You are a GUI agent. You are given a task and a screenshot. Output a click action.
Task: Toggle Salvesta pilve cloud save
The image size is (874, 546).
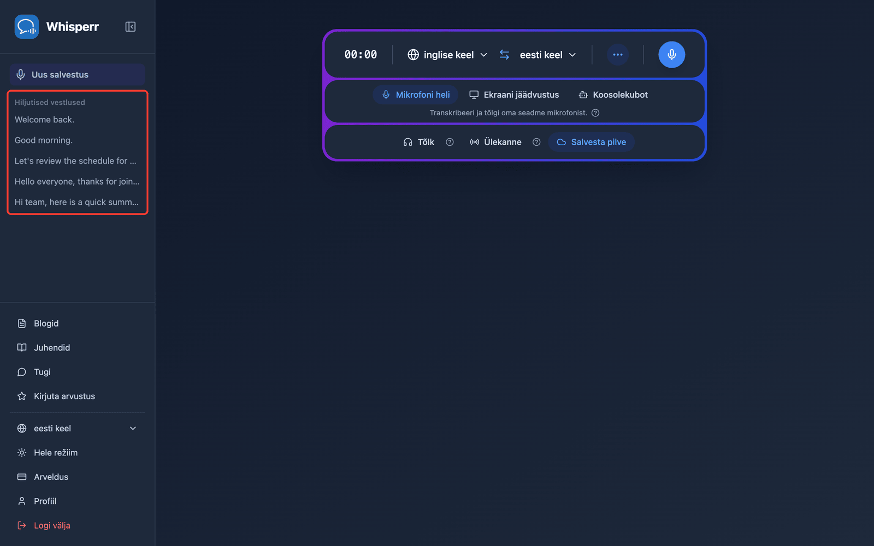pyautogui.click(x=591, y=142)
